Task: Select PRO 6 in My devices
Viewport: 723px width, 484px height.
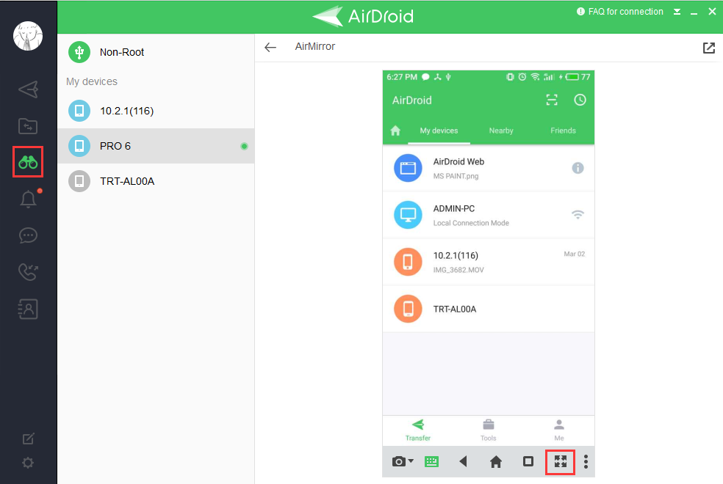Action: click(157, 146)
